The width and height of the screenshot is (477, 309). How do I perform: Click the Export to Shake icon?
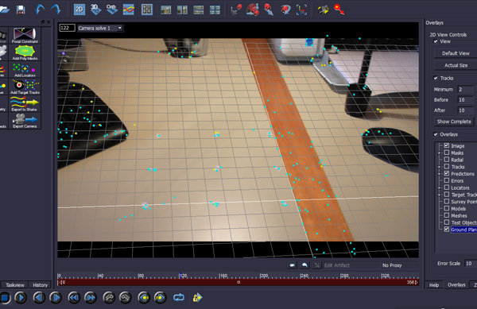pyautogui.click(x=25, y=103)
